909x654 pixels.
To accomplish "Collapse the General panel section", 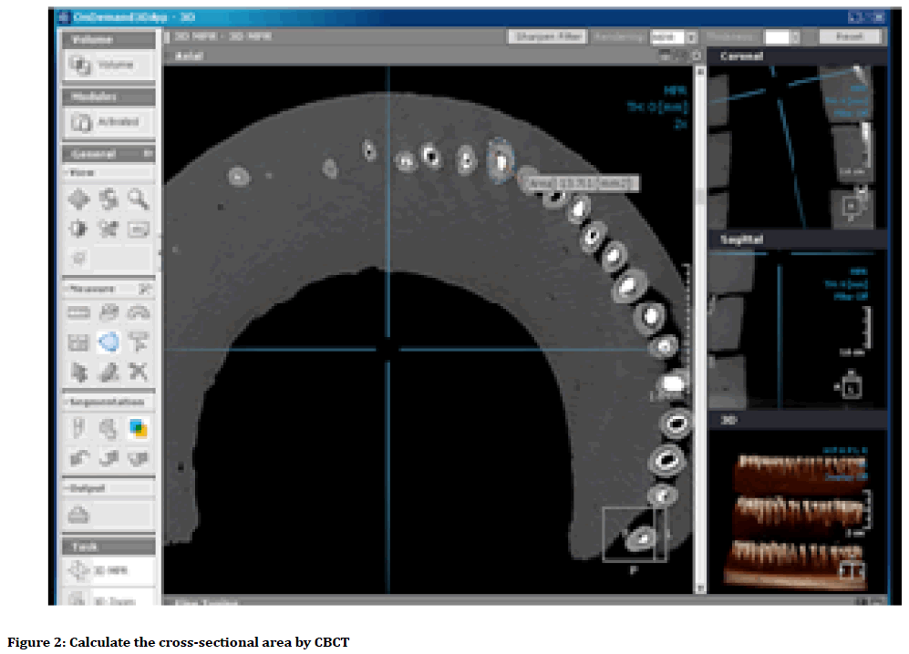I will 147,154.
